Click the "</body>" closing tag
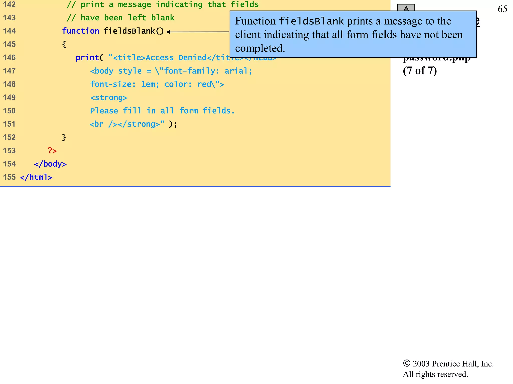Screen dimensions: 513x384 [x=50, y=164]
